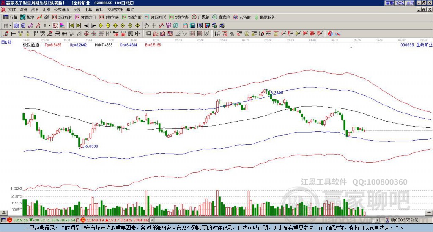This screenshot has height=232, width=433.
Task: Jump to last bar with skip-right icon
Action: [x=79, y=26]
